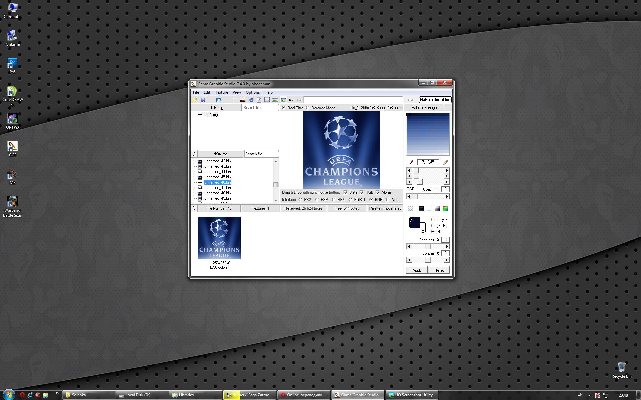This screenshot has height=400, width=641.
Task: Open the Help menu
Action: pos(268,92)
